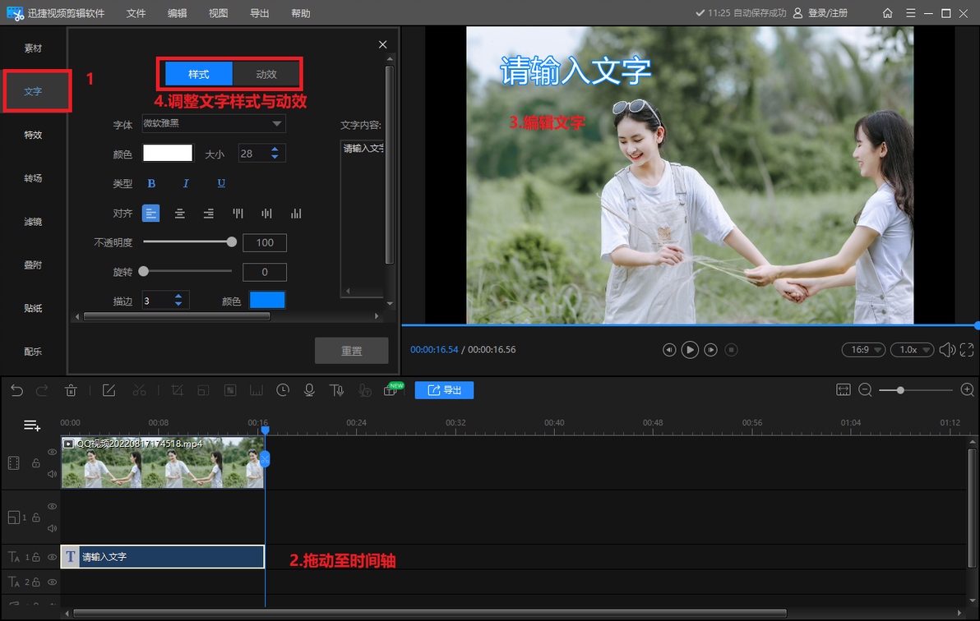980x621 pixels.
Task: Open the 转场 sidebar section
Action: tap(33, 178)
